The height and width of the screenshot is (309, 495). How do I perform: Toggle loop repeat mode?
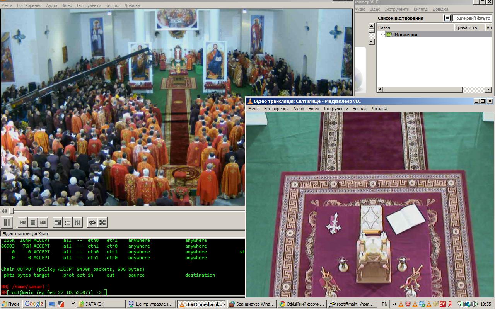coord(92,222)
